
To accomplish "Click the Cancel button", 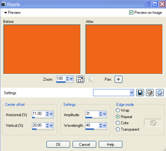I will (84, 144).
